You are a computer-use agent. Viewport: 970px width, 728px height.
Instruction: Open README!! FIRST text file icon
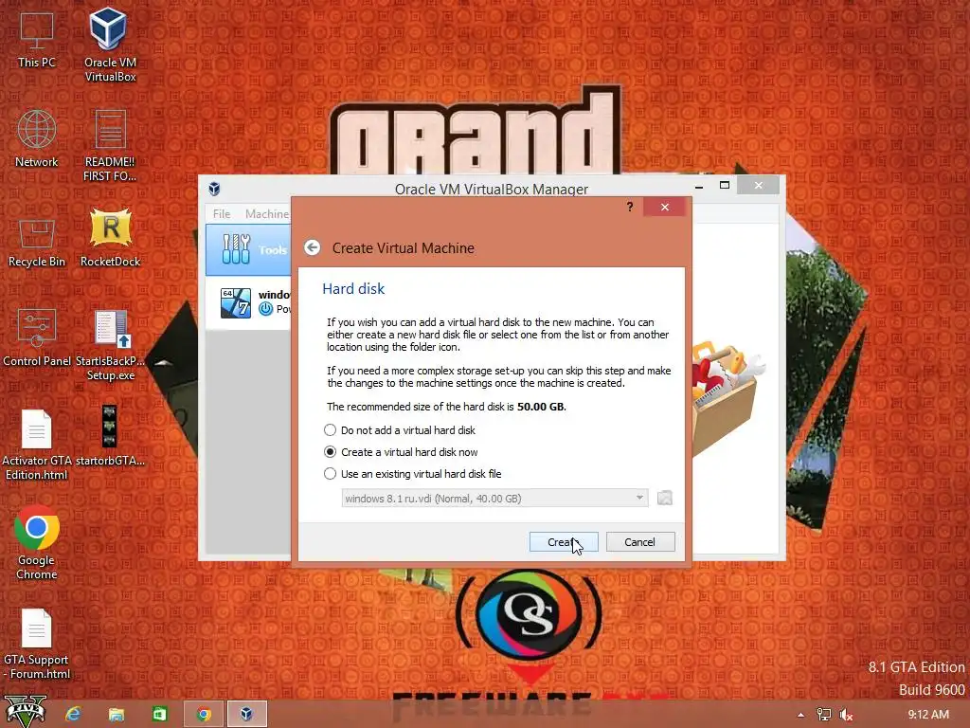(110, 145)
